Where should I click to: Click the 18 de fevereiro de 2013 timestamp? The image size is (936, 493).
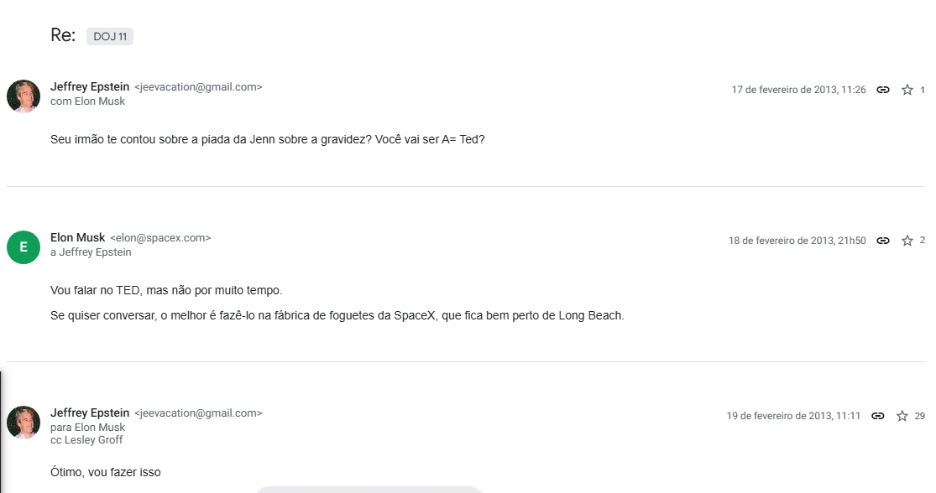pos(797,241)
